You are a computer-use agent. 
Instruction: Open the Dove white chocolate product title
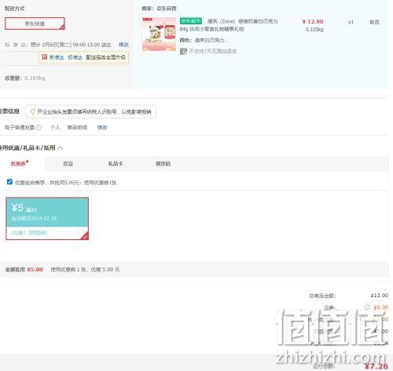229,25
